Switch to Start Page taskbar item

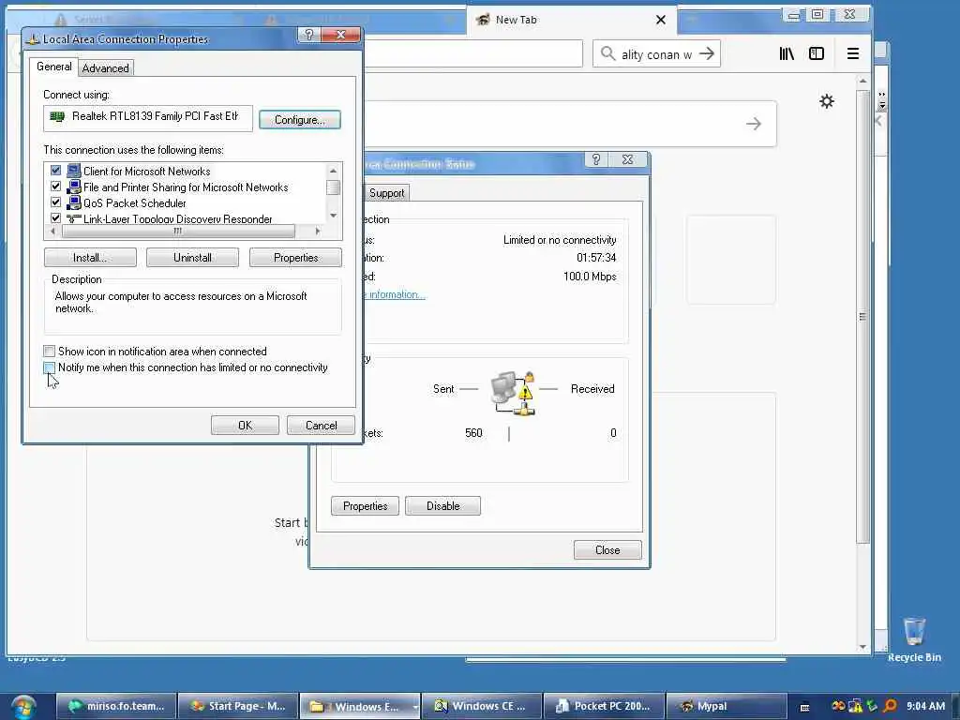238,706
